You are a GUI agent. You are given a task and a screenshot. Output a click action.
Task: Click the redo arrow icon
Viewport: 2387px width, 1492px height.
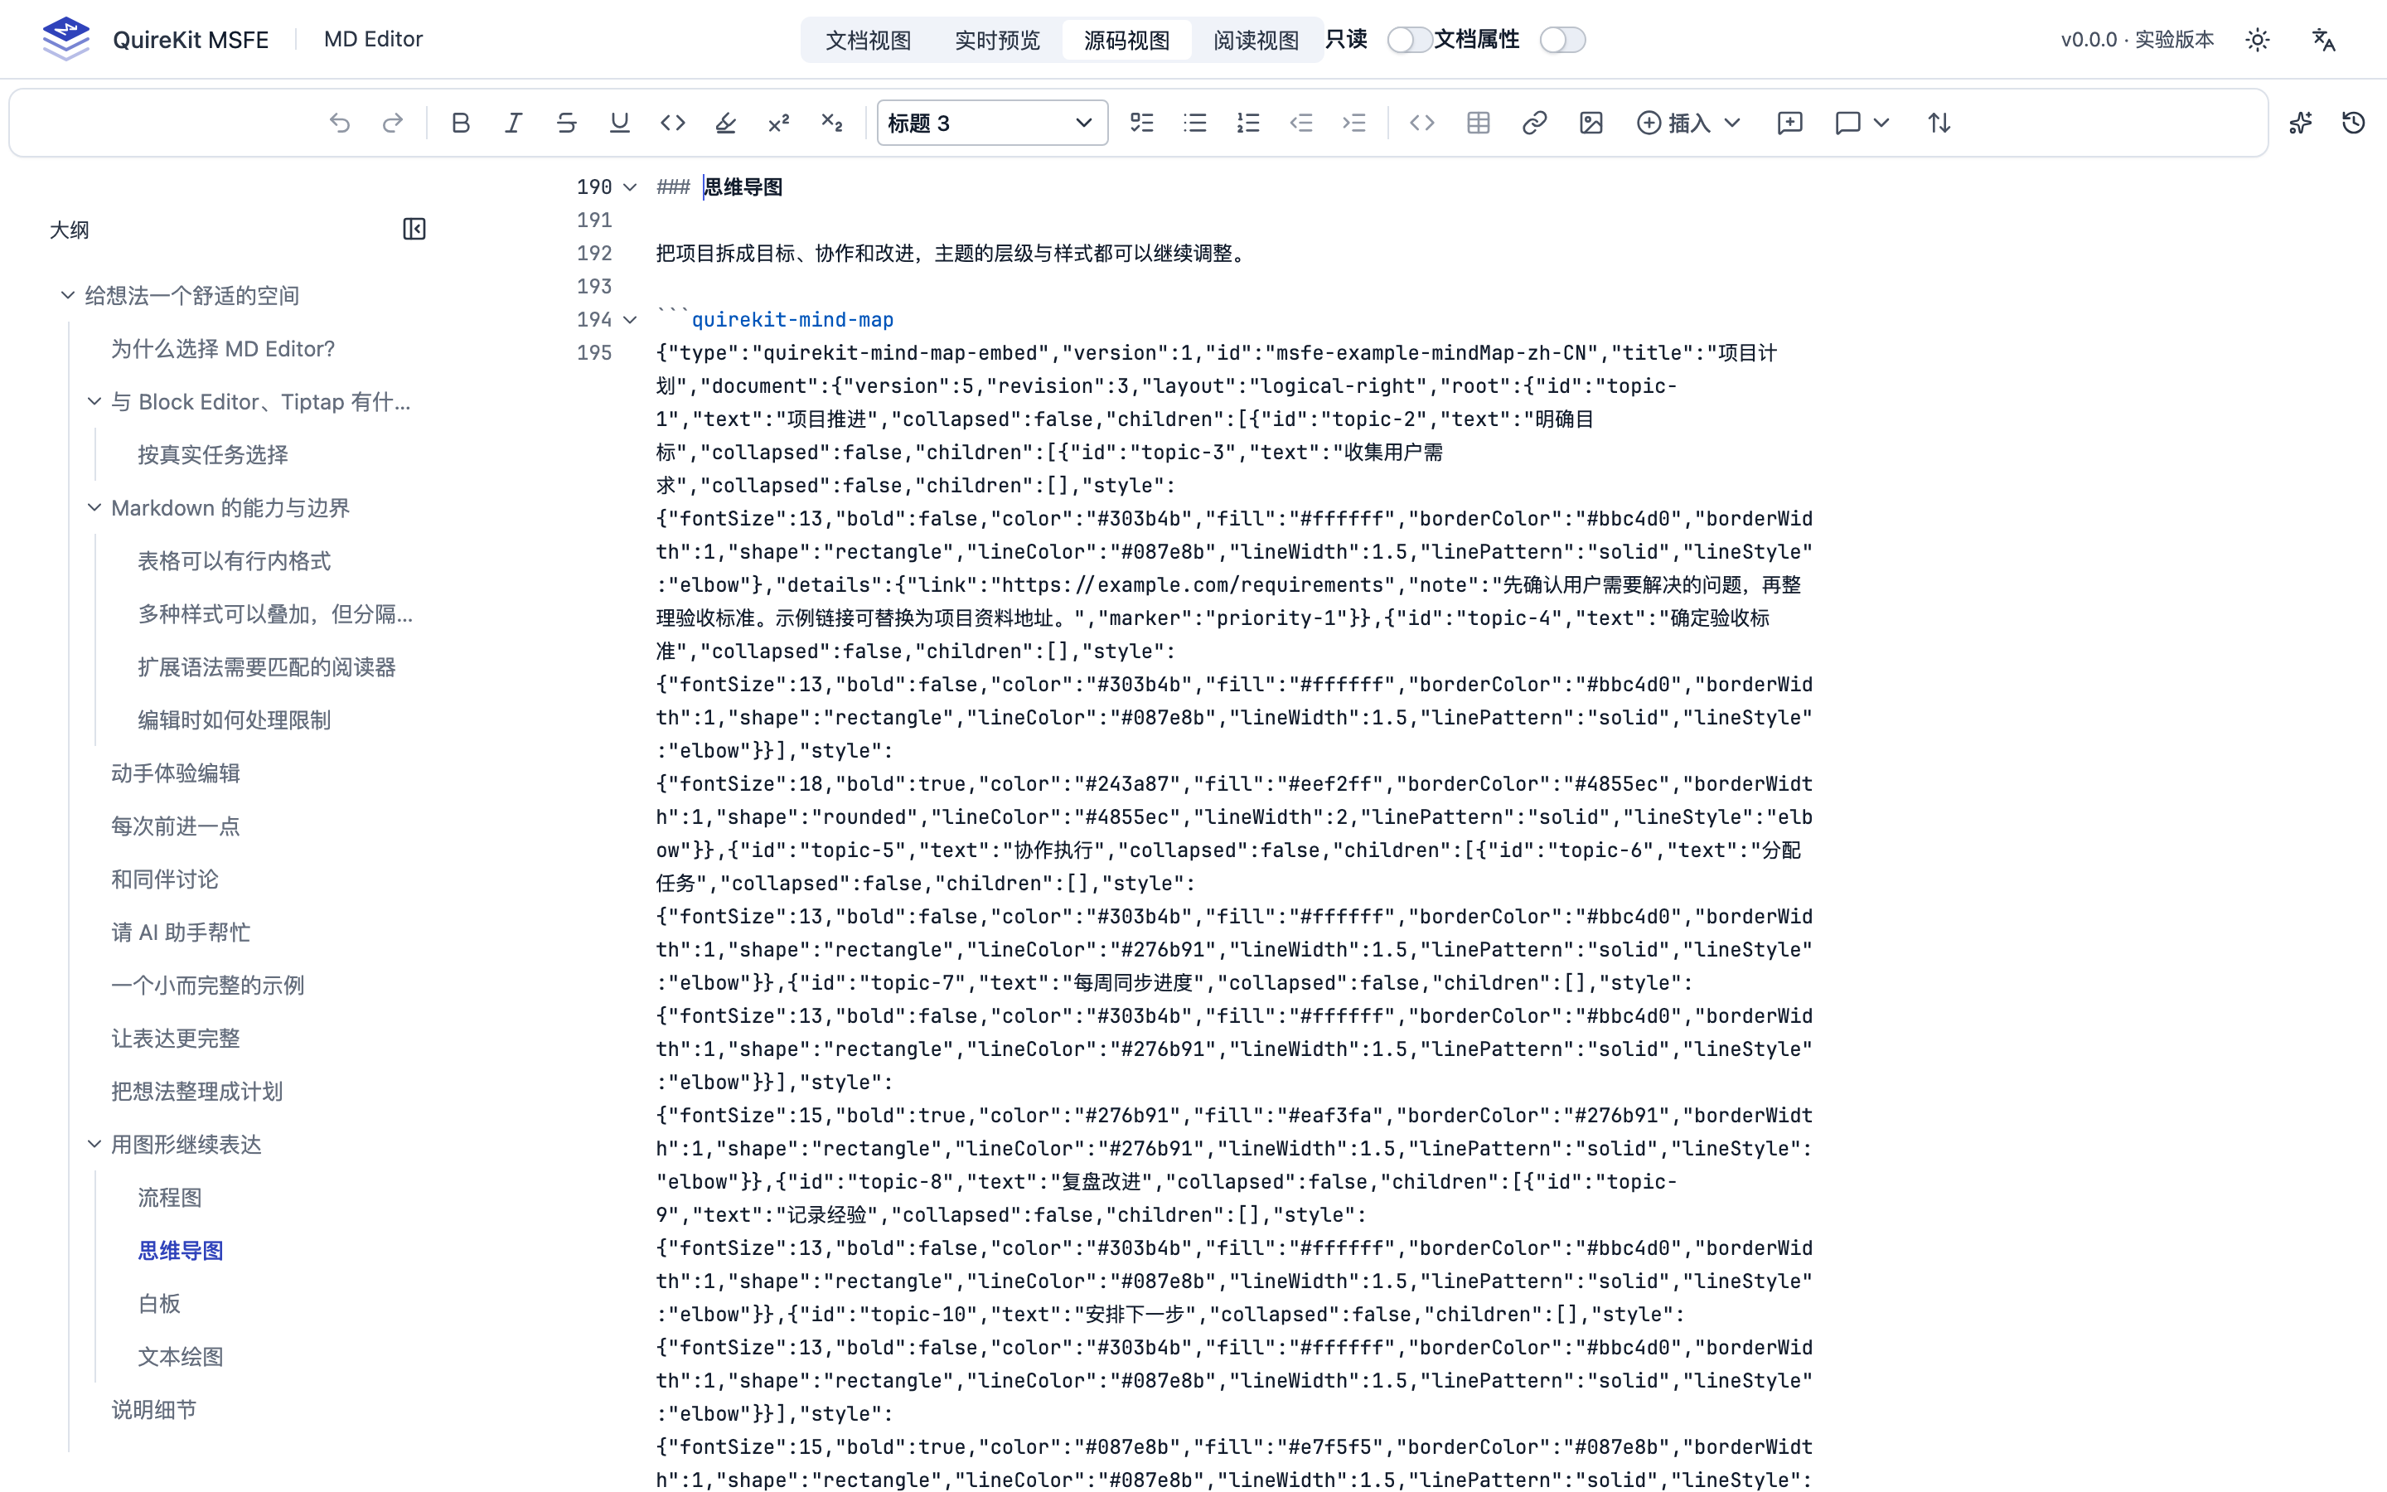click(393, 123)
